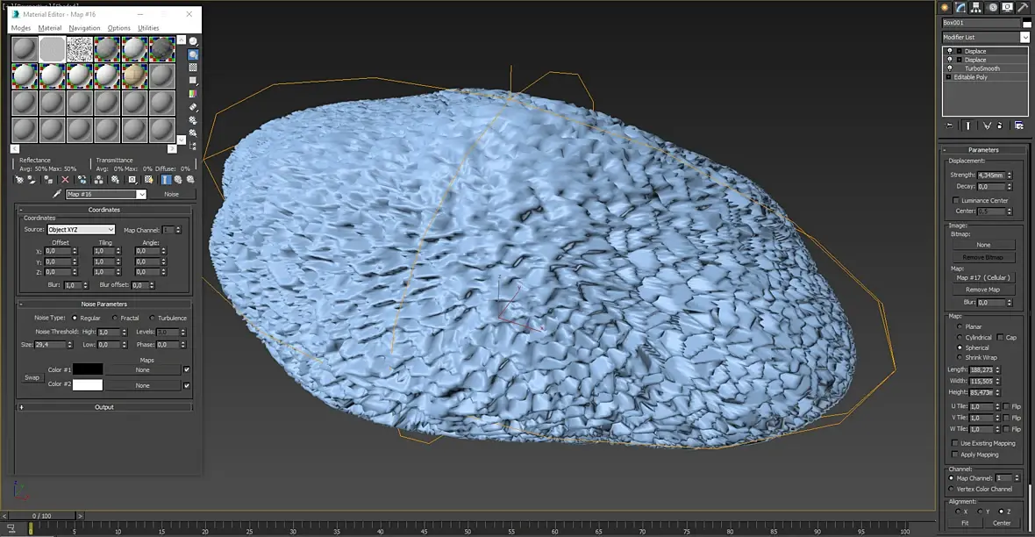The height and width of the screenshot is (537, 1035).
Task: Select Shrink Wrap radio button
Action: [959, 357]
